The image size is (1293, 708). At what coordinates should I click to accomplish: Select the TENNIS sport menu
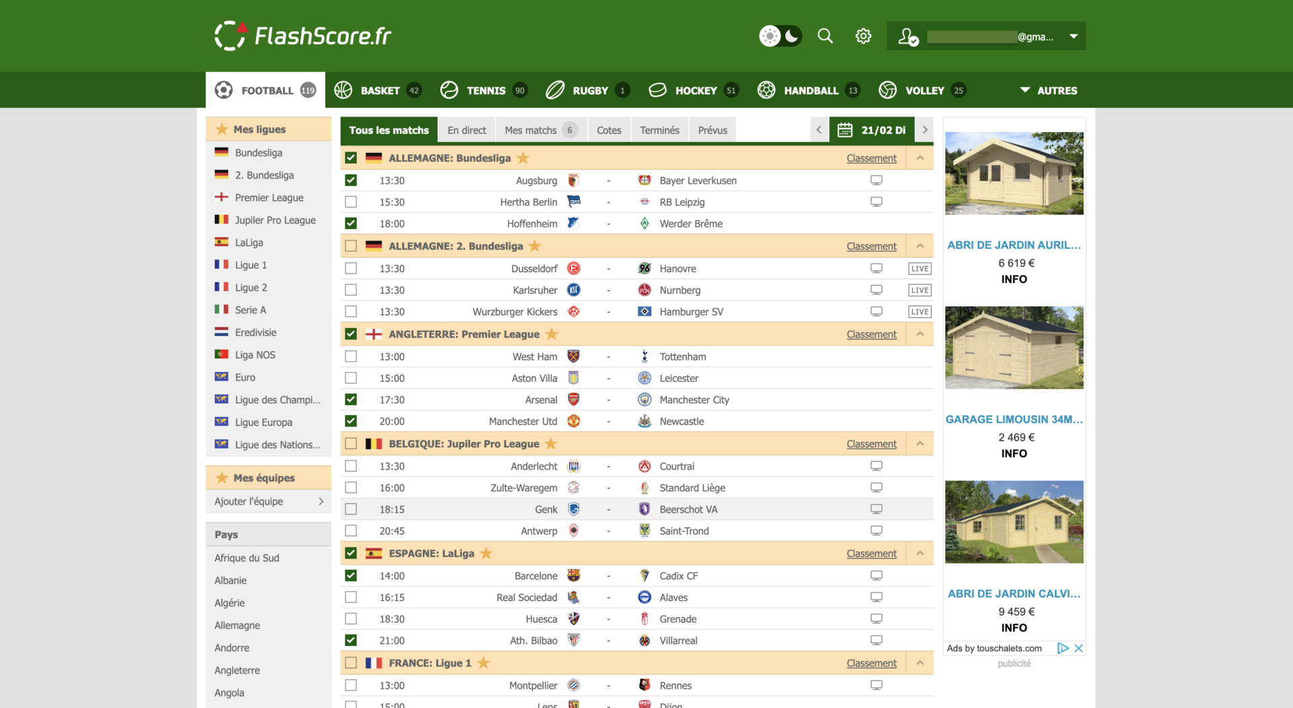tap(484, 90)
